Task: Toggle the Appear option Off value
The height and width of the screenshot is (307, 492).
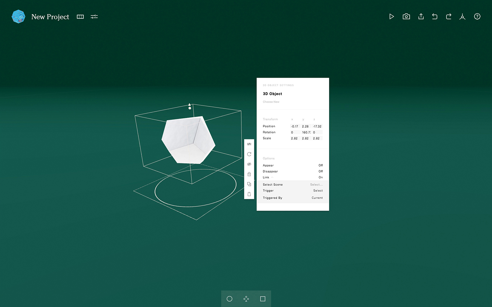Action: (x=321, y=165)
